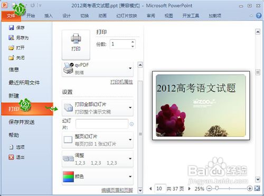
Task: Open the Info (信息) section
Action: click(14, 69)
